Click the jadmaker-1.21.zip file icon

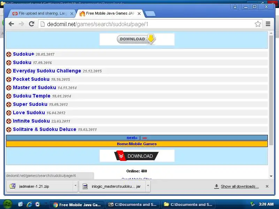point(13,186)
